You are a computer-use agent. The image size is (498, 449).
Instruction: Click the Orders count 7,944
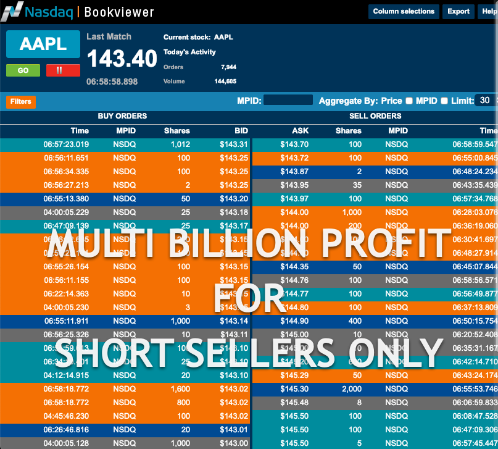228,67
